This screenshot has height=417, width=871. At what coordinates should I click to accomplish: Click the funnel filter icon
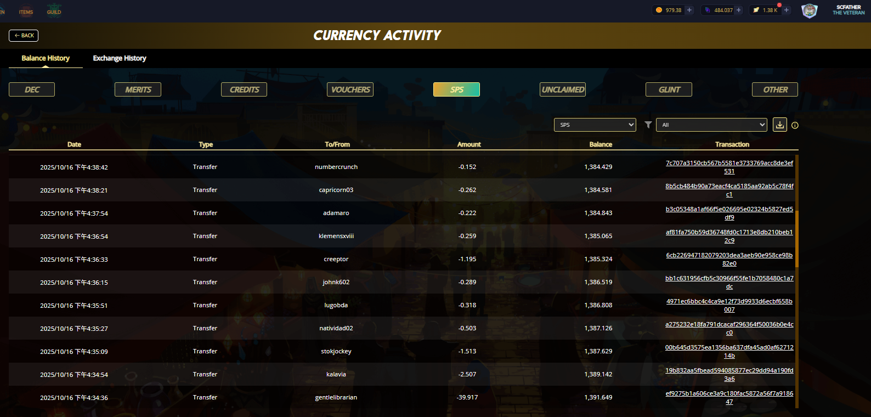648,125
